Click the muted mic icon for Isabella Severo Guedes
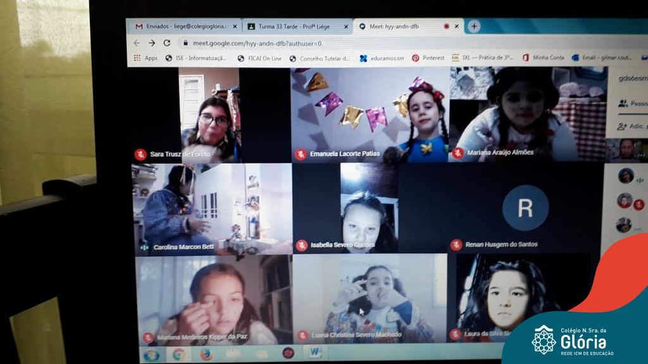The width and height of the screenshot is (648, 364). 302,245
